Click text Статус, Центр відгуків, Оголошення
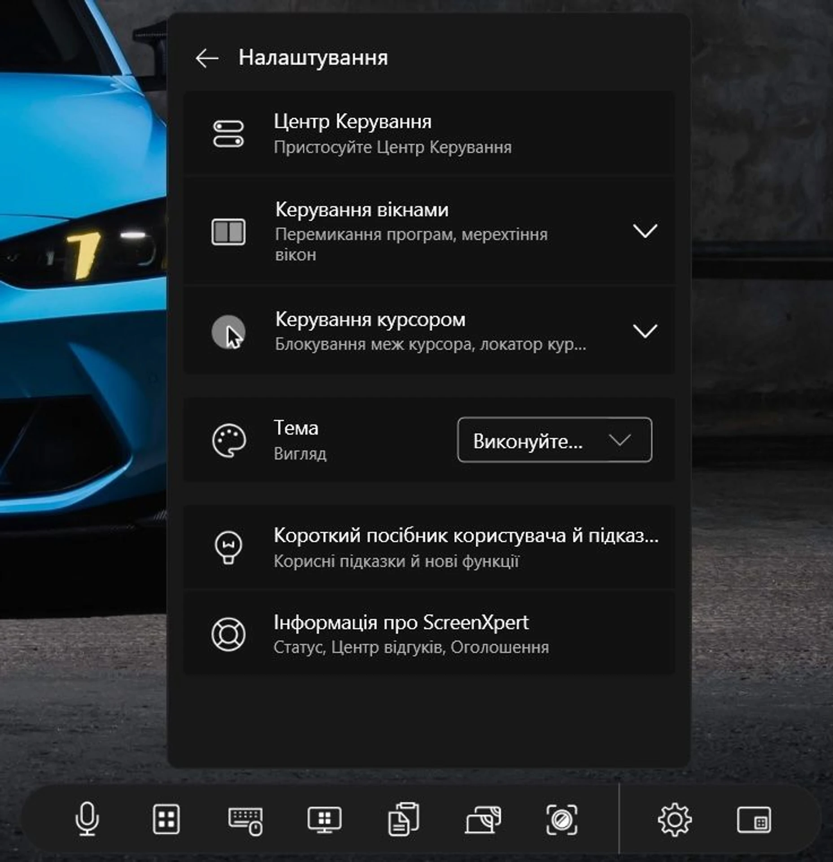This screenshot has height=862, width=833. pyautogui.click(x=411, y=647)
